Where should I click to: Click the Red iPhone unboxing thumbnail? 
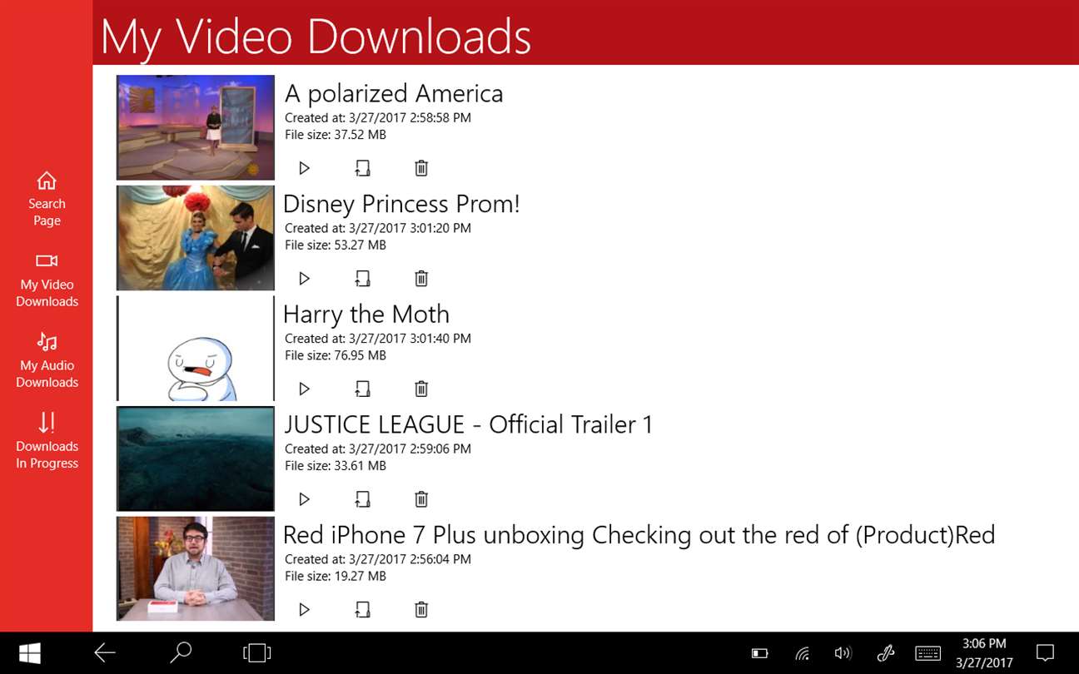pos(196,568)
